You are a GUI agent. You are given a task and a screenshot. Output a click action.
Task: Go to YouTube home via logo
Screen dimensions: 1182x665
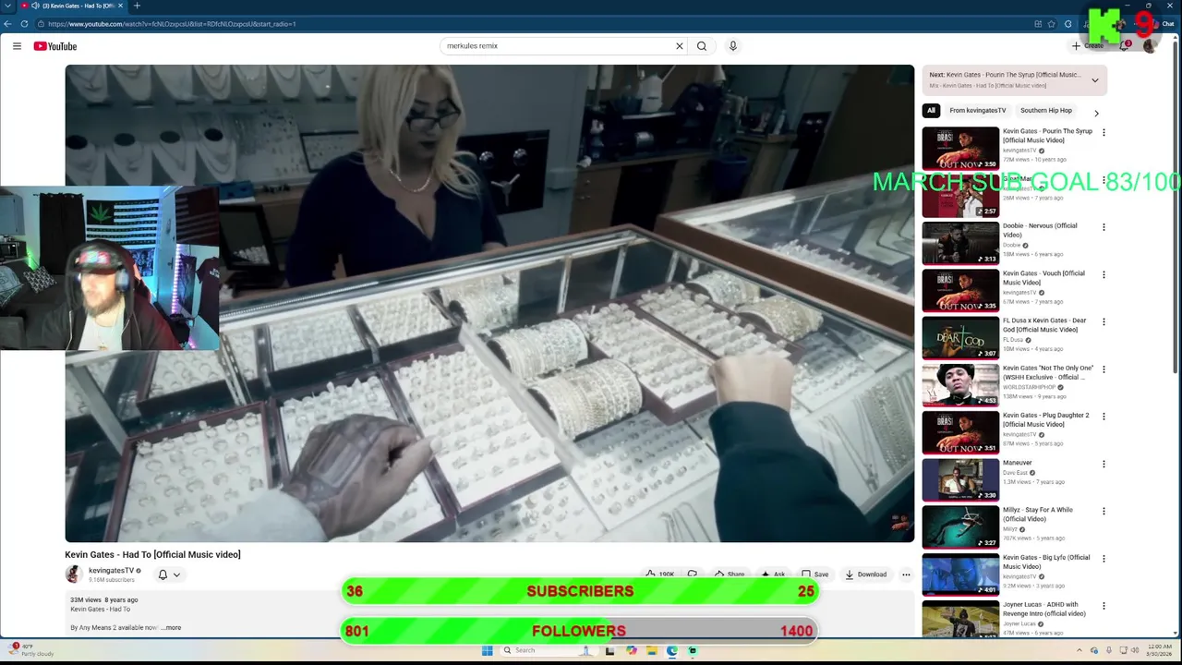click(55, 46)
